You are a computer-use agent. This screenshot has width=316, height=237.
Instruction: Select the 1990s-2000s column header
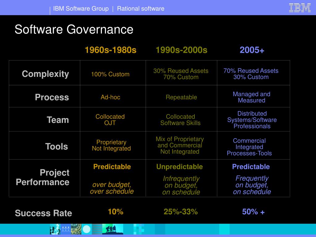tap(181, 50)
